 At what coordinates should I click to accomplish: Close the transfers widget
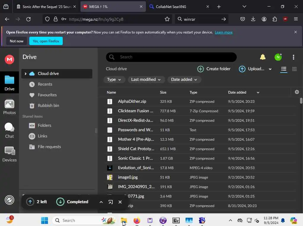pyautogui.click(x=120, y=202)
